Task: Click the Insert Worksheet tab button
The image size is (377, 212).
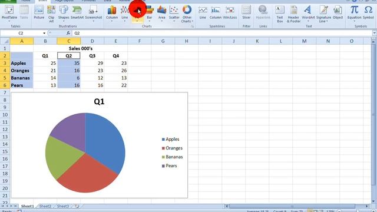Action: click(77, 206)
